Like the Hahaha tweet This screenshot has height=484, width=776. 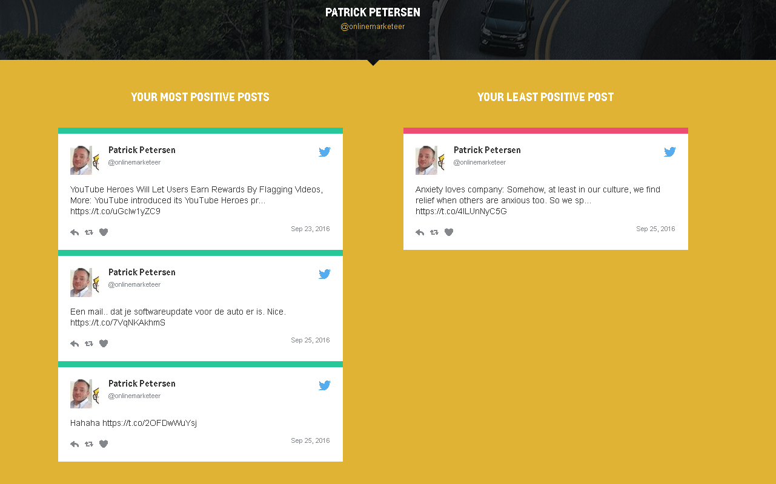click(x=104, y=444)
